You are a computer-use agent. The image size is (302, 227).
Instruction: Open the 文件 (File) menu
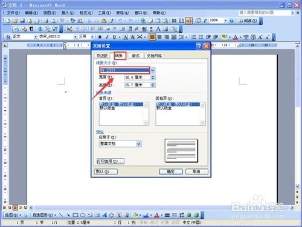pyautogui.click(x=13, y=13)
